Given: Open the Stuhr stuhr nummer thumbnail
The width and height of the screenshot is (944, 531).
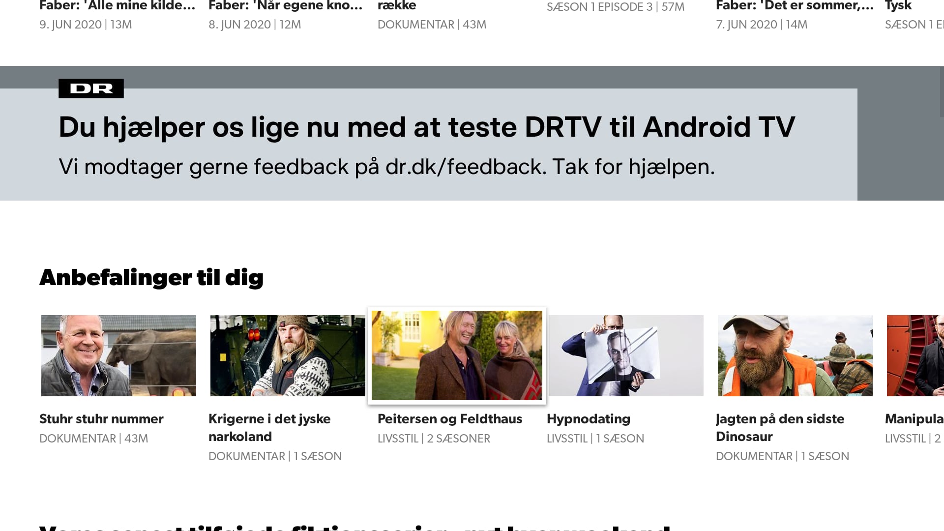Looking at the screenshot, I should pyautogui.click(x=118, y=355).
